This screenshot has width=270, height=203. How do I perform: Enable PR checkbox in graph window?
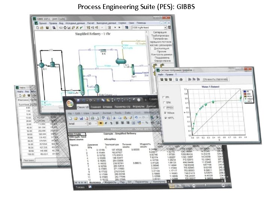163,97
